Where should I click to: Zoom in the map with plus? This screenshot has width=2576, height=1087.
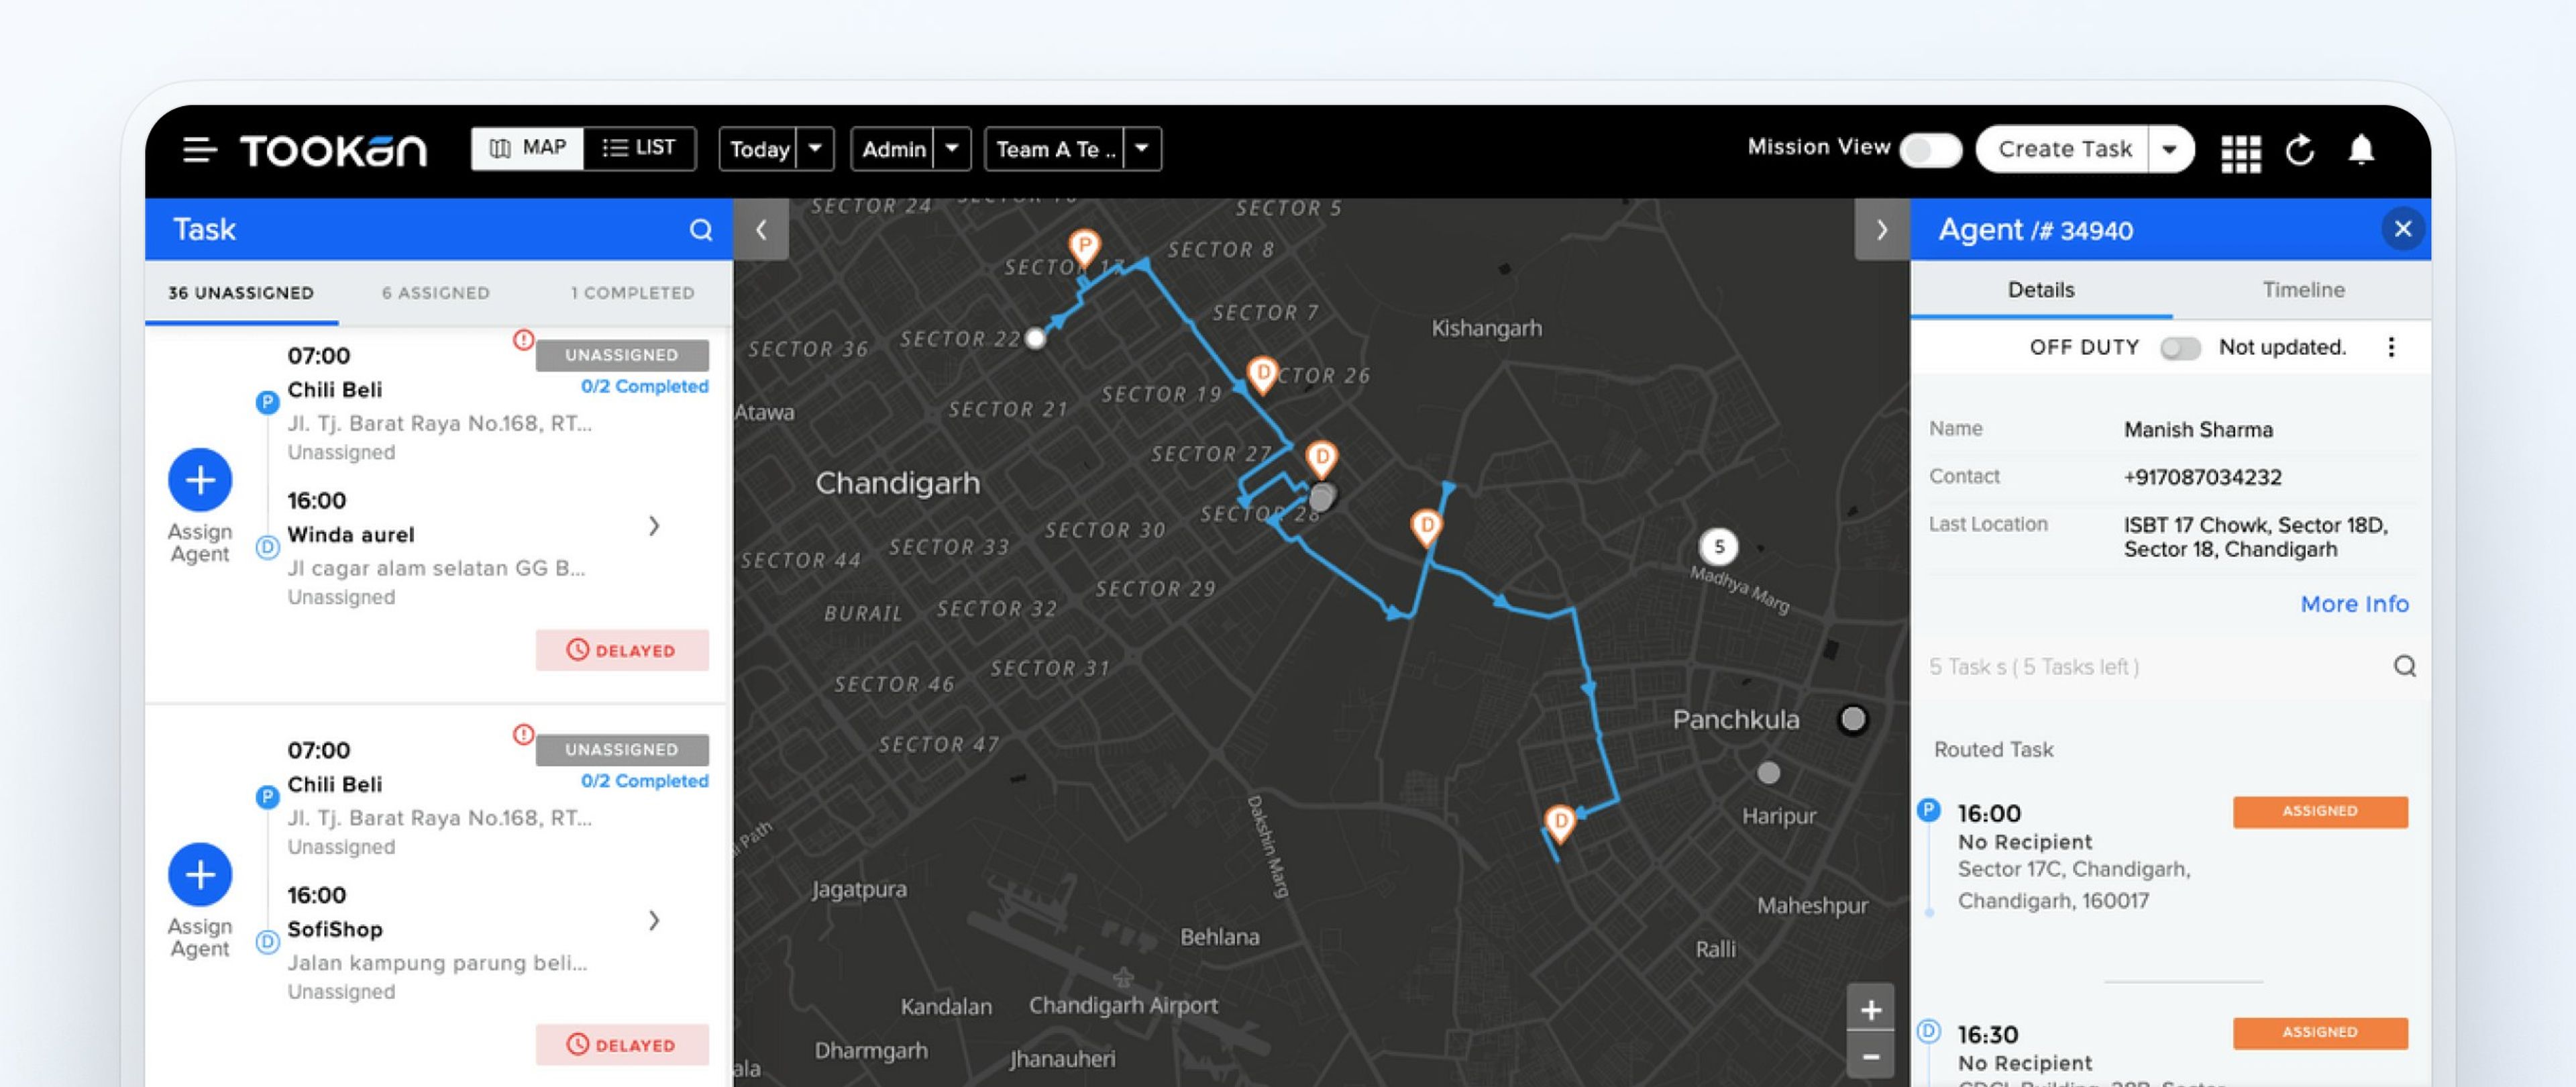tap(1871, 1010)
